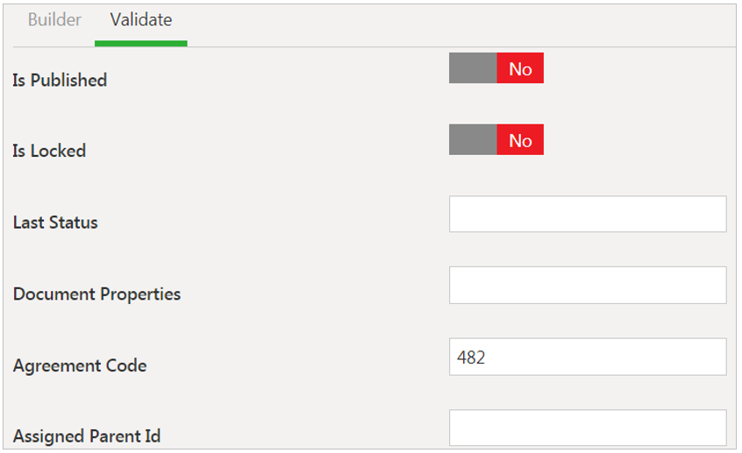
Task: Click the green underline below Validate
Action: pos(140,43)
